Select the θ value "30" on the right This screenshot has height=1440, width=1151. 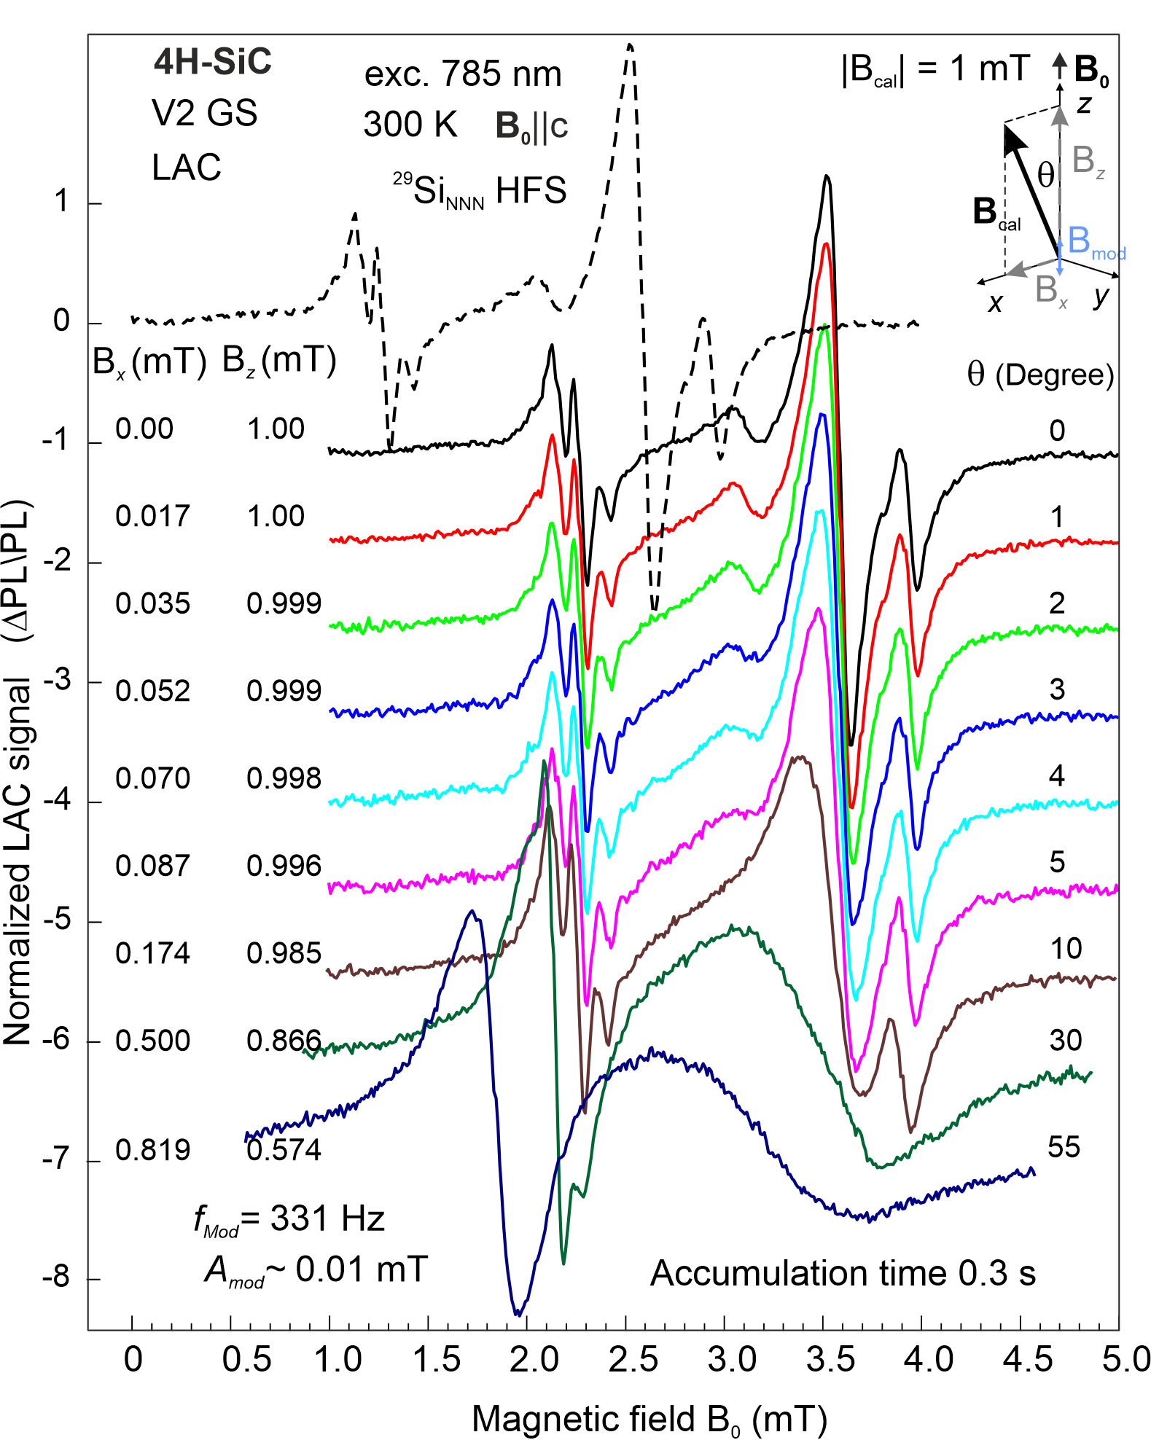coord(1066,1041)
